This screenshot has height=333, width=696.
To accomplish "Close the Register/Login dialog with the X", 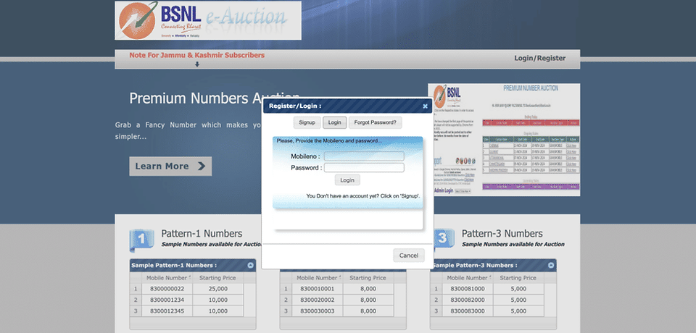I will tap(425, 106).
